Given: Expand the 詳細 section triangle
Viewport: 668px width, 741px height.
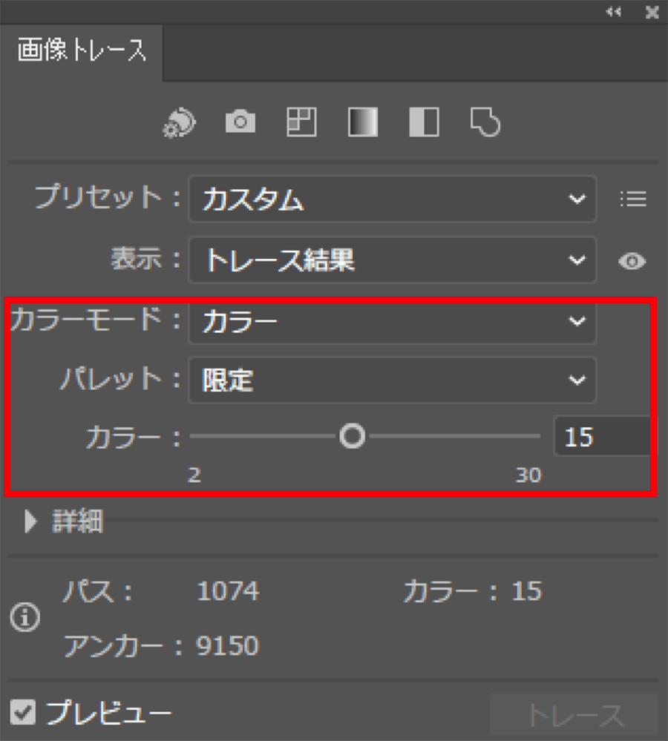Looking at the screenshot, I should click(x=30, y=521).
